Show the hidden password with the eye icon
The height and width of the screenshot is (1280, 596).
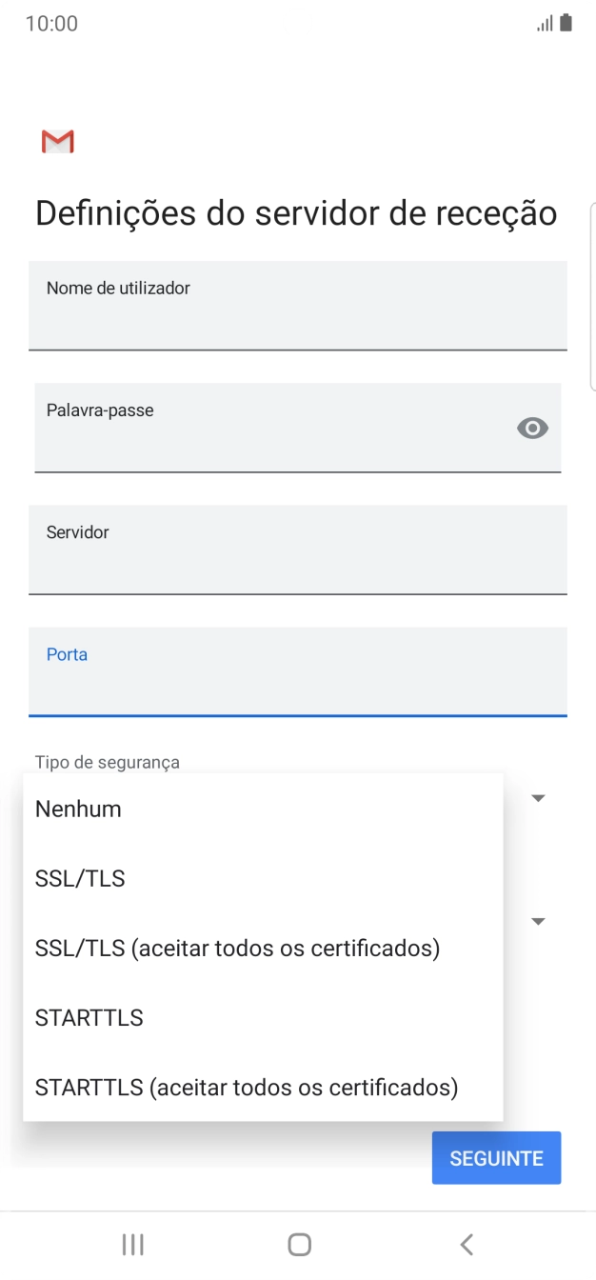(531, 428)
